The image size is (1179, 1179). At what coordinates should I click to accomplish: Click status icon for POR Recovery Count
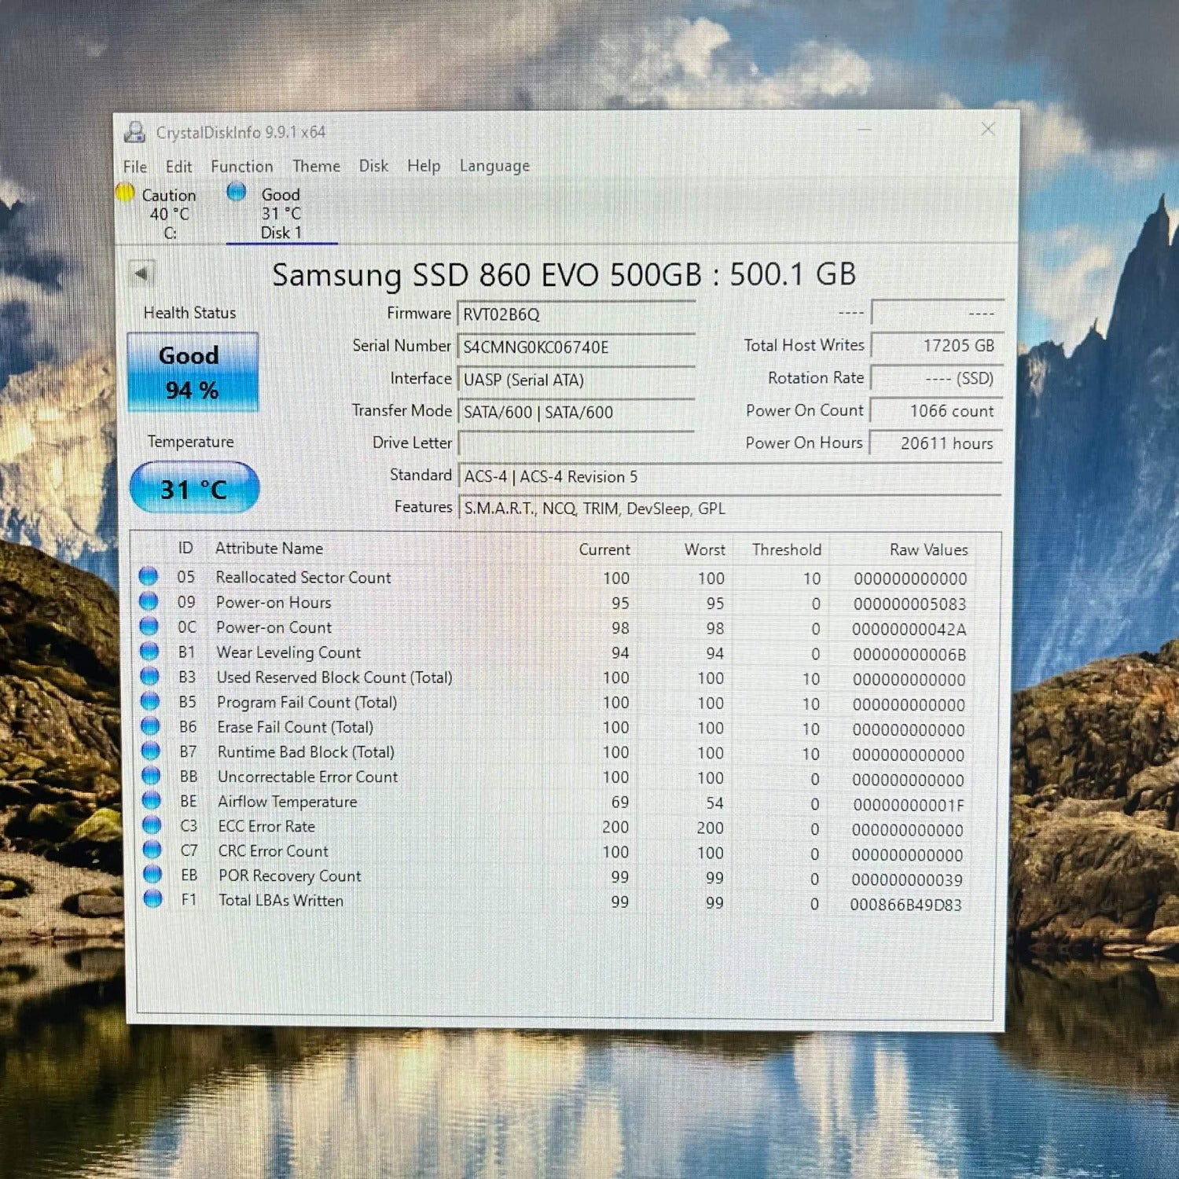(152, 874)
